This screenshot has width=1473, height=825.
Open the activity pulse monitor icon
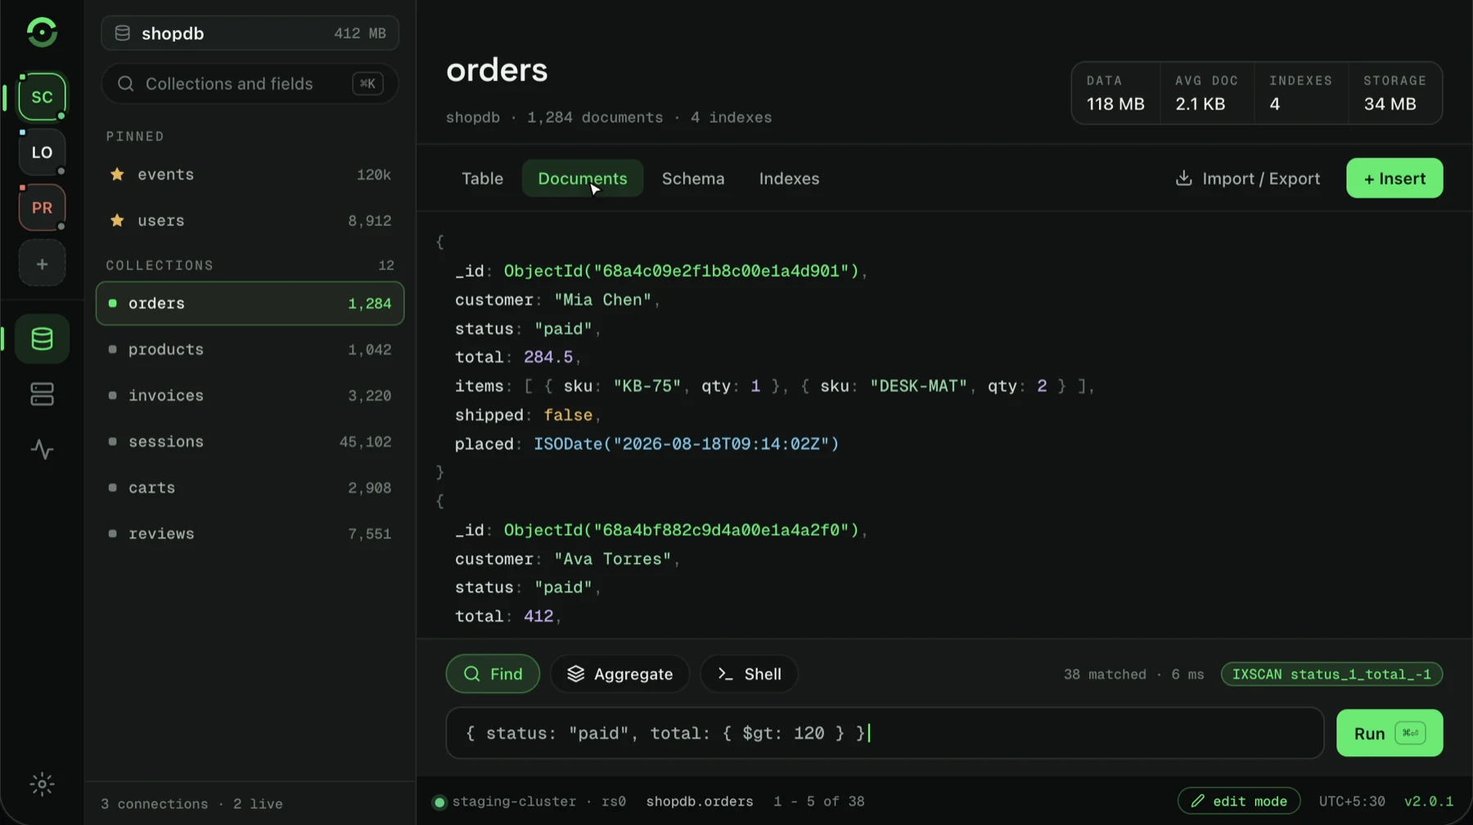coord(42,449)
